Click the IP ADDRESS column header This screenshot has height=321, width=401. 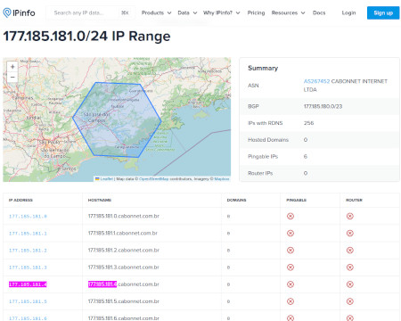20,200
